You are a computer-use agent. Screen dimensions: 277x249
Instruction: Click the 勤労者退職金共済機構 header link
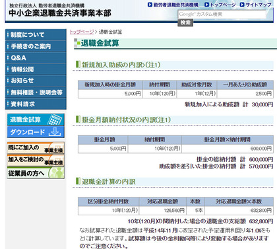click(x=175, y=5)
